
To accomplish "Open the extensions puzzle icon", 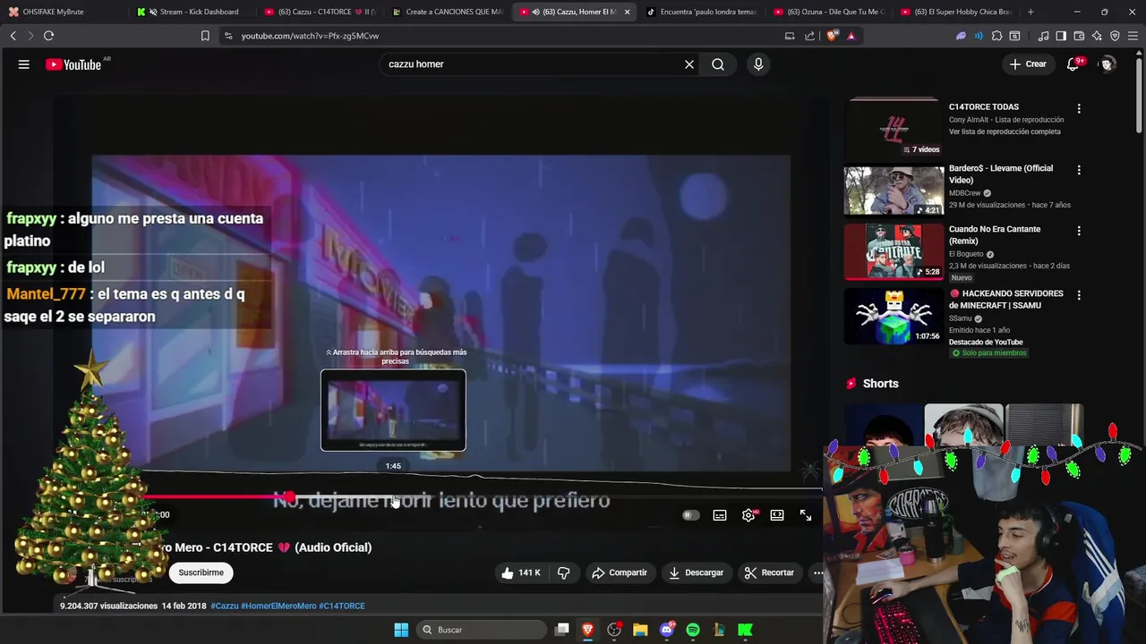I will tap(996, 36).
